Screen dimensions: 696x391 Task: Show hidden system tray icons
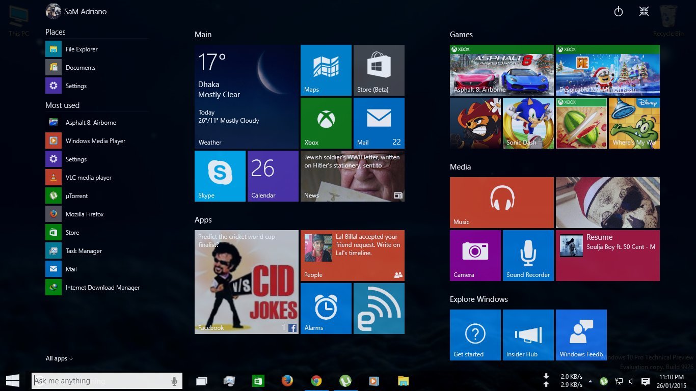590,381
